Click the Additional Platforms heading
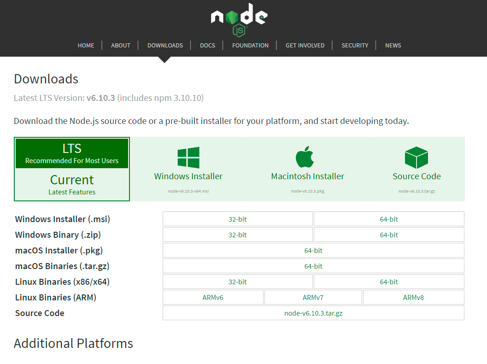Screen dimensions: 487x364 coord(73,344)
